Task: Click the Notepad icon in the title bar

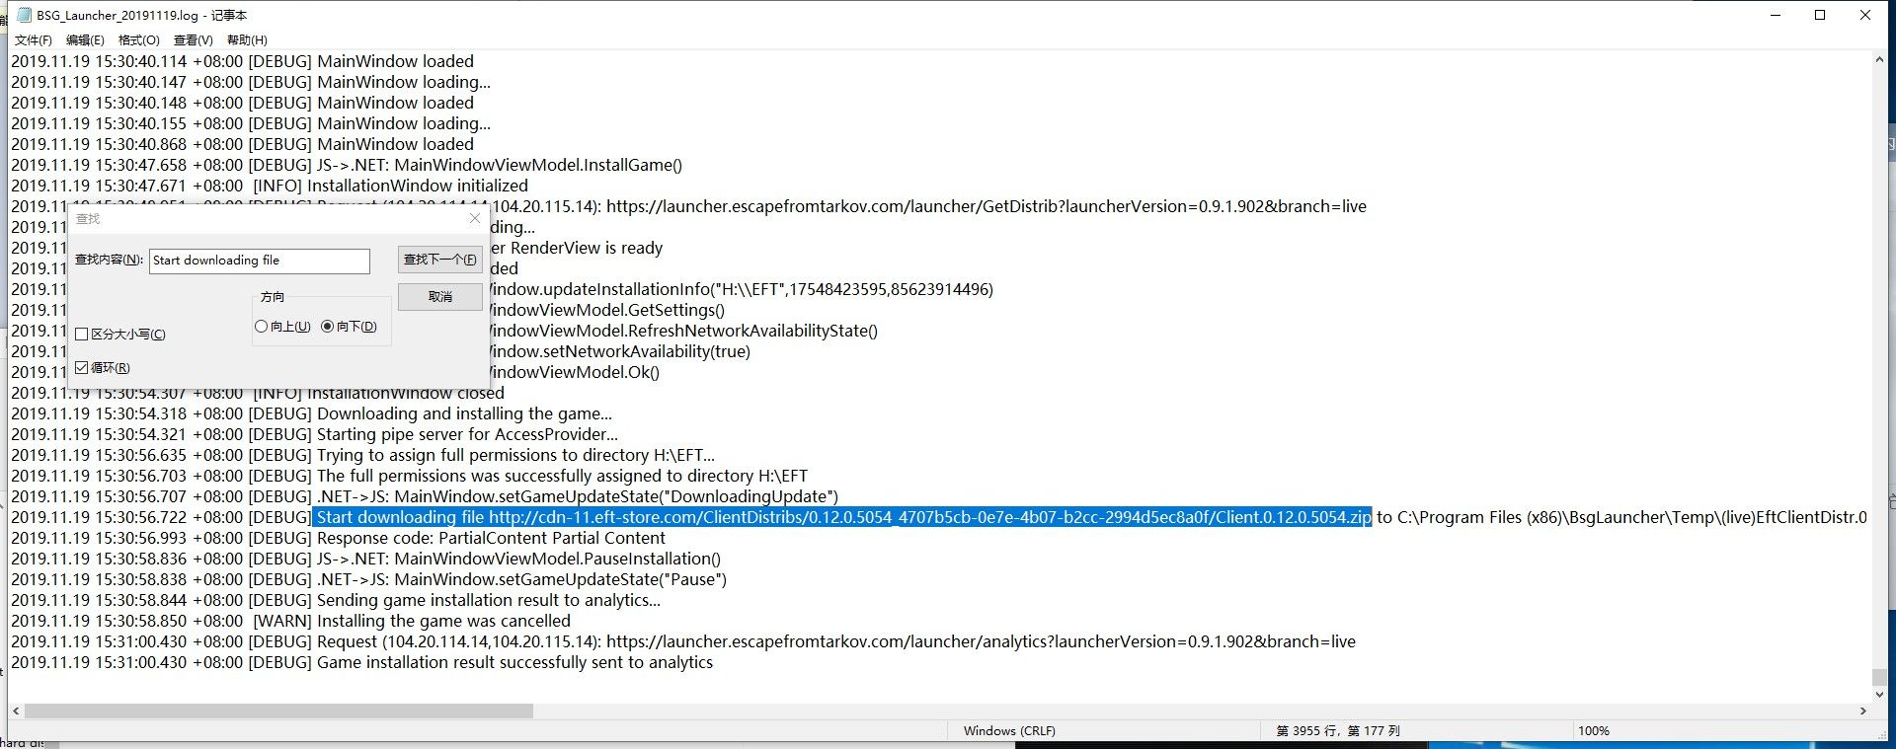Action: point(24,15)
